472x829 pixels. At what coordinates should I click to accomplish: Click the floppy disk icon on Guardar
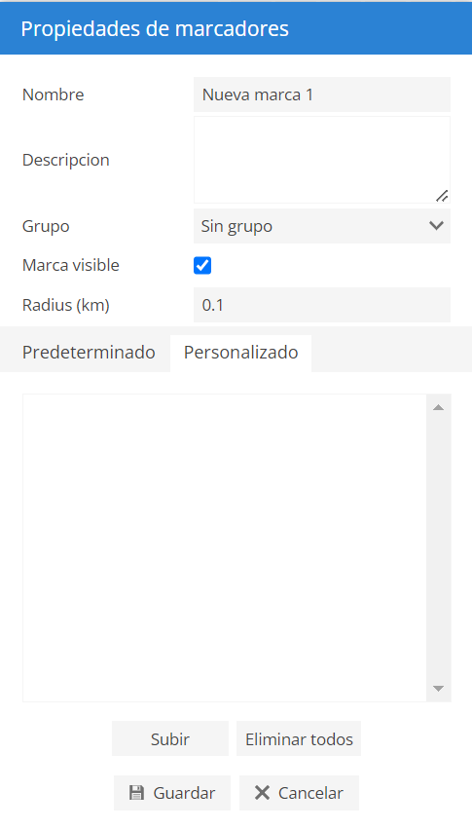[137, 793]
